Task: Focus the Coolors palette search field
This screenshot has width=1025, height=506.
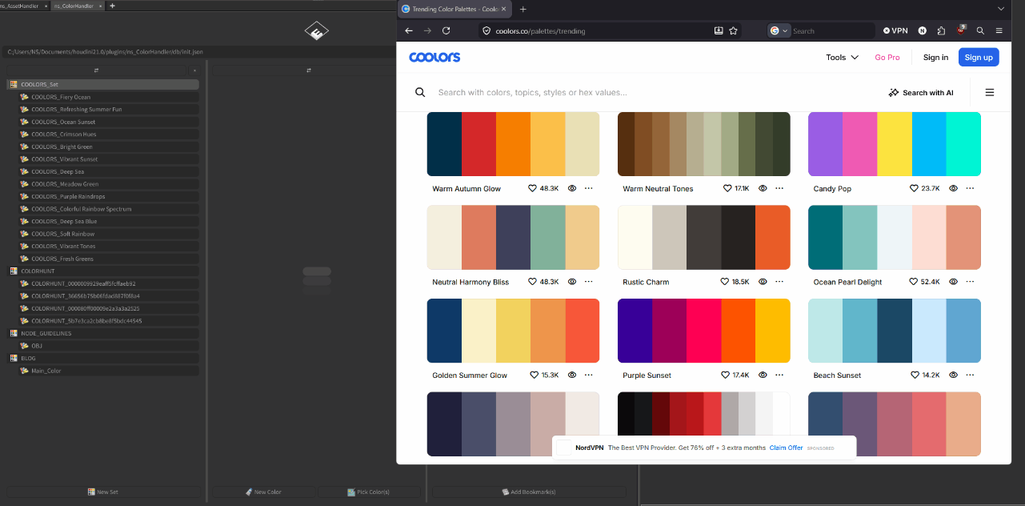Action: coord(640,93)
